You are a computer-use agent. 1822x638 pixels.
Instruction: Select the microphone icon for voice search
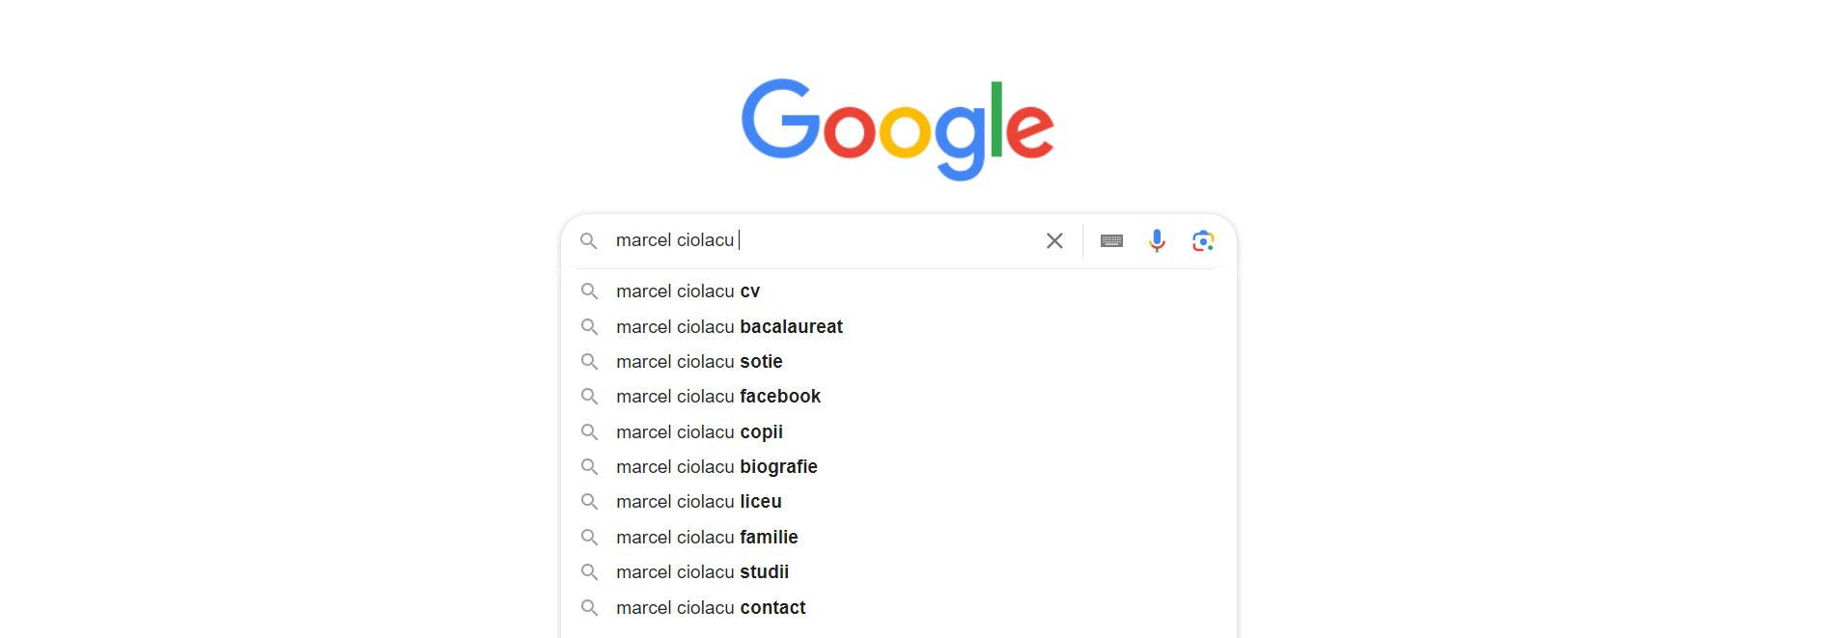(x=1157, y=240)
